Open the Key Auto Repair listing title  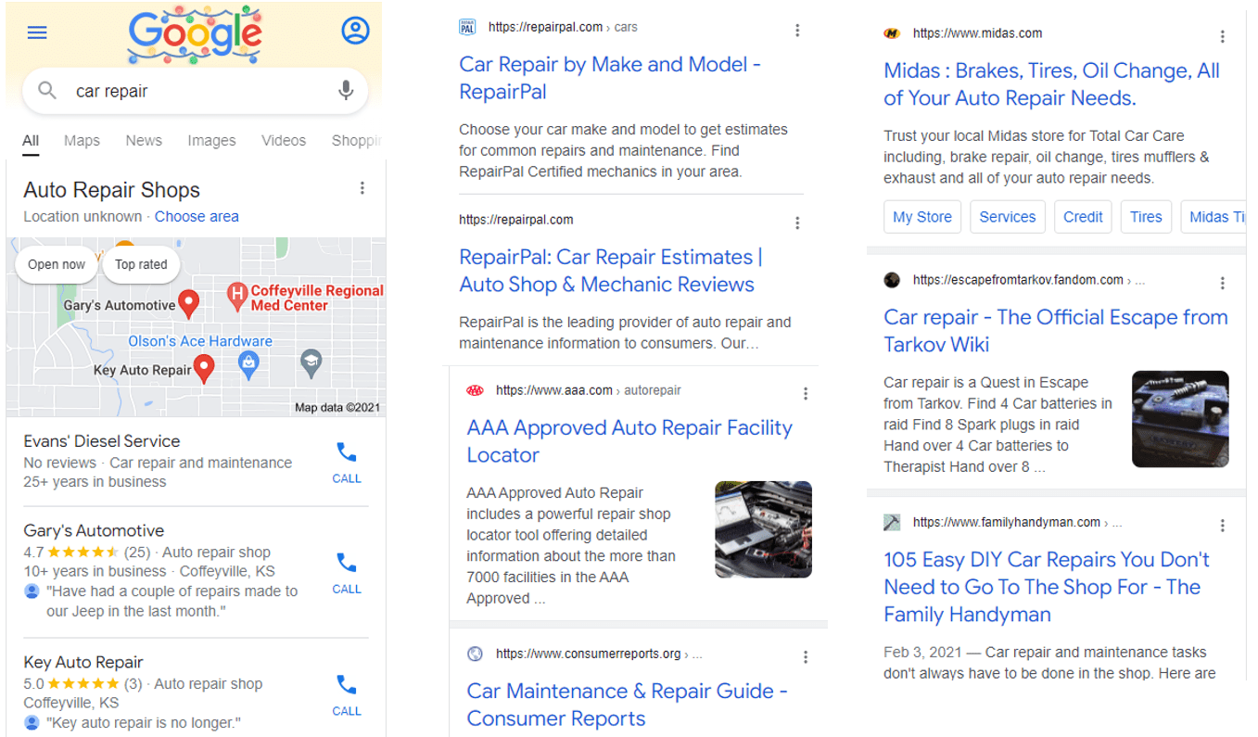click(x=83, y=663)
